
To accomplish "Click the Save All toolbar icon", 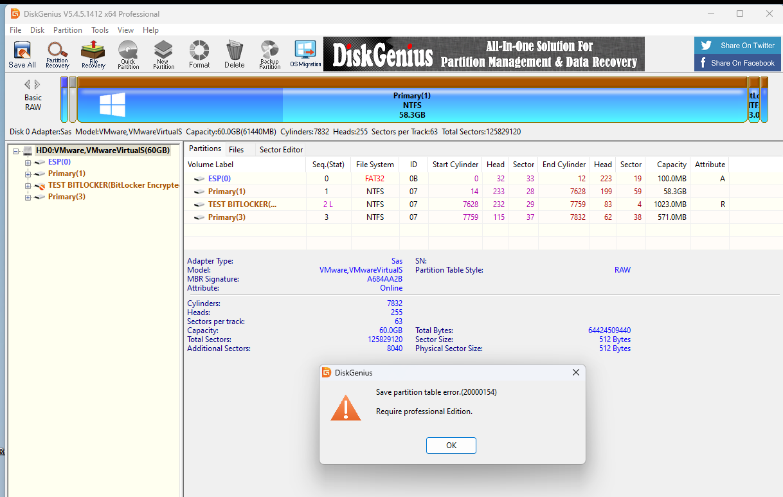I will coord(22,55).
